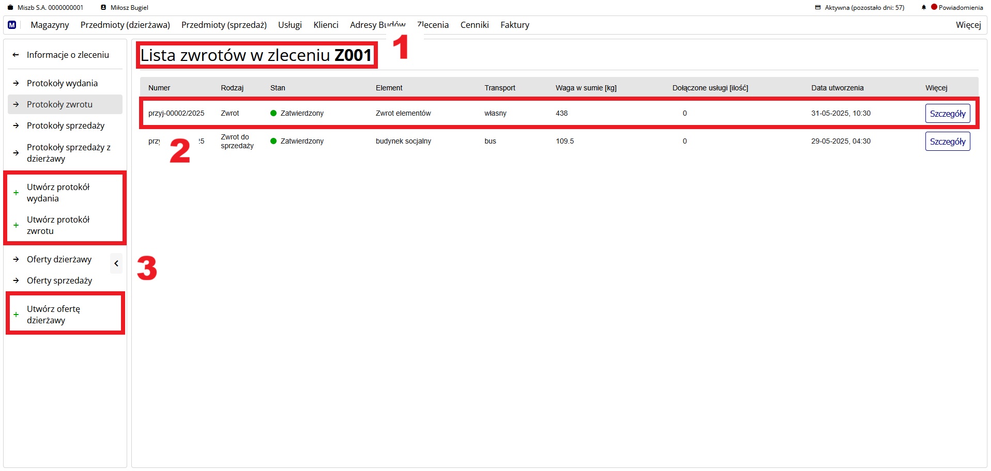Select the Klienci menu item
This screenshot has height=471, width=991.
point(326,25)
